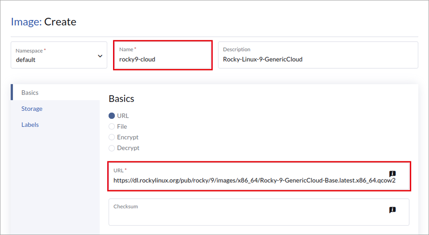Click the Basics section heading text
Image resolution: width=429 pixels, height=235 pixels.
click(122, 98)
